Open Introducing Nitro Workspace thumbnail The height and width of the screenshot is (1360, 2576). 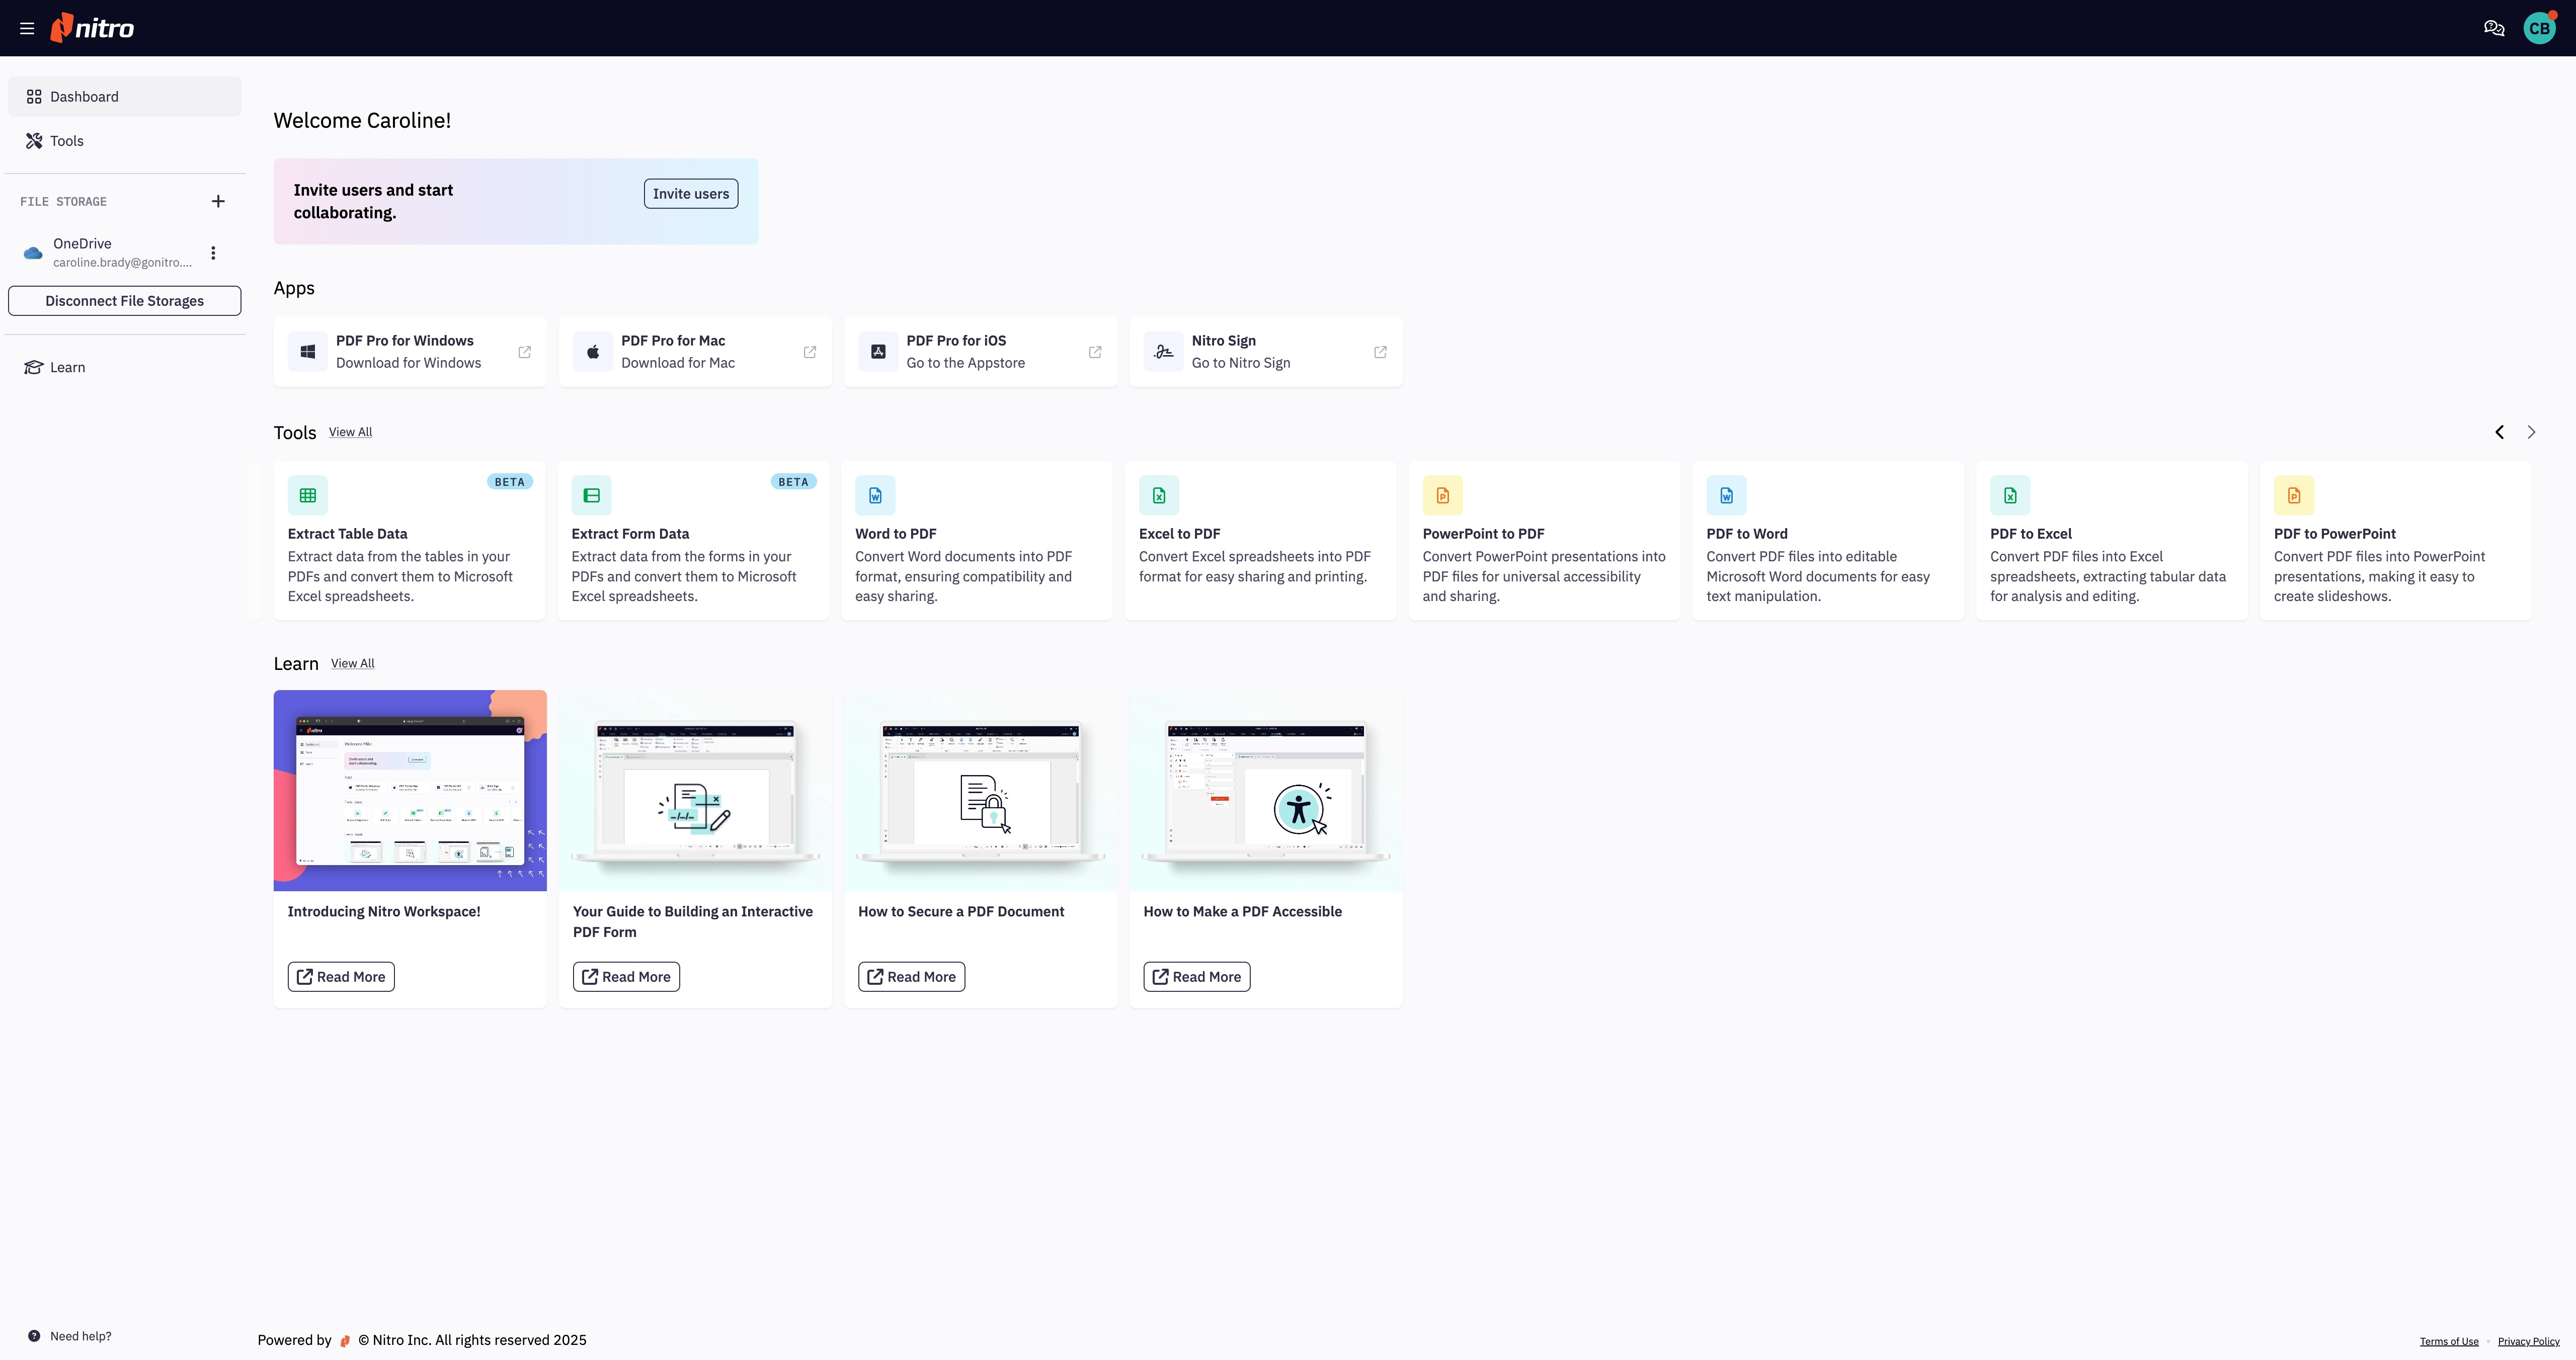click(410, 790)
